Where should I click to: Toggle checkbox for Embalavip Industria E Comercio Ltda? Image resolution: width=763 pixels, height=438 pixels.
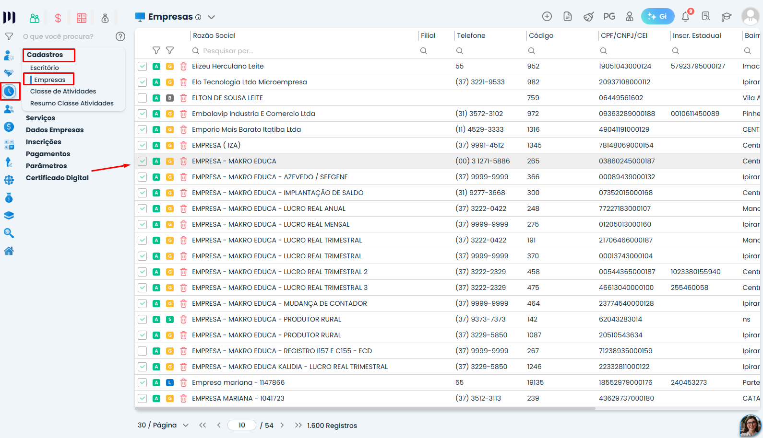tap(142, 114)
